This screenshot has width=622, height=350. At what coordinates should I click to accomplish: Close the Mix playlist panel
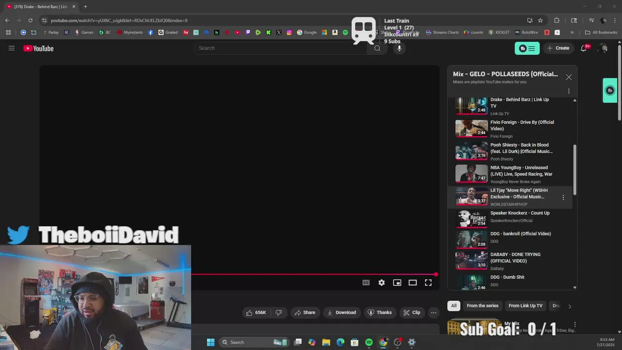pyautogui.click(x=569, y=77)
